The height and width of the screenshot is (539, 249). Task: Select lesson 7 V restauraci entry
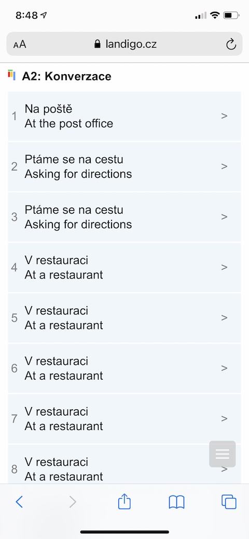pyautogui.click(x=125, y=418)
